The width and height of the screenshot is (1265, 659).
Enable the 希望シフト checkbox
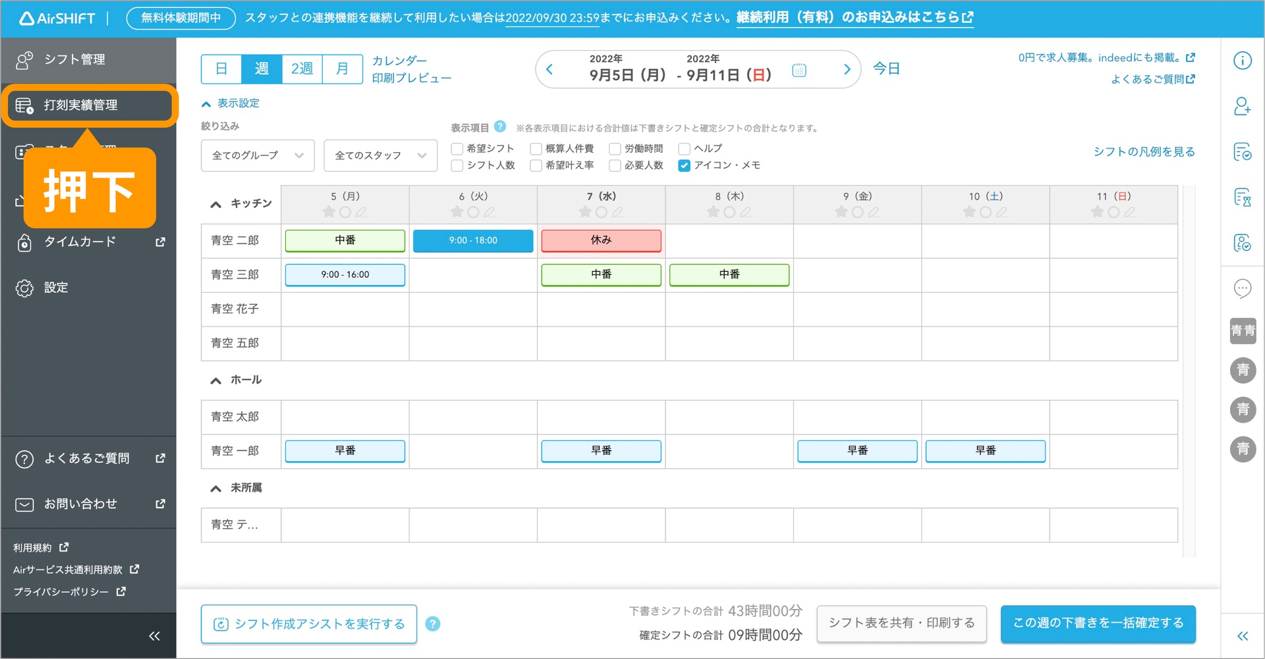click(x=457, y=149)
